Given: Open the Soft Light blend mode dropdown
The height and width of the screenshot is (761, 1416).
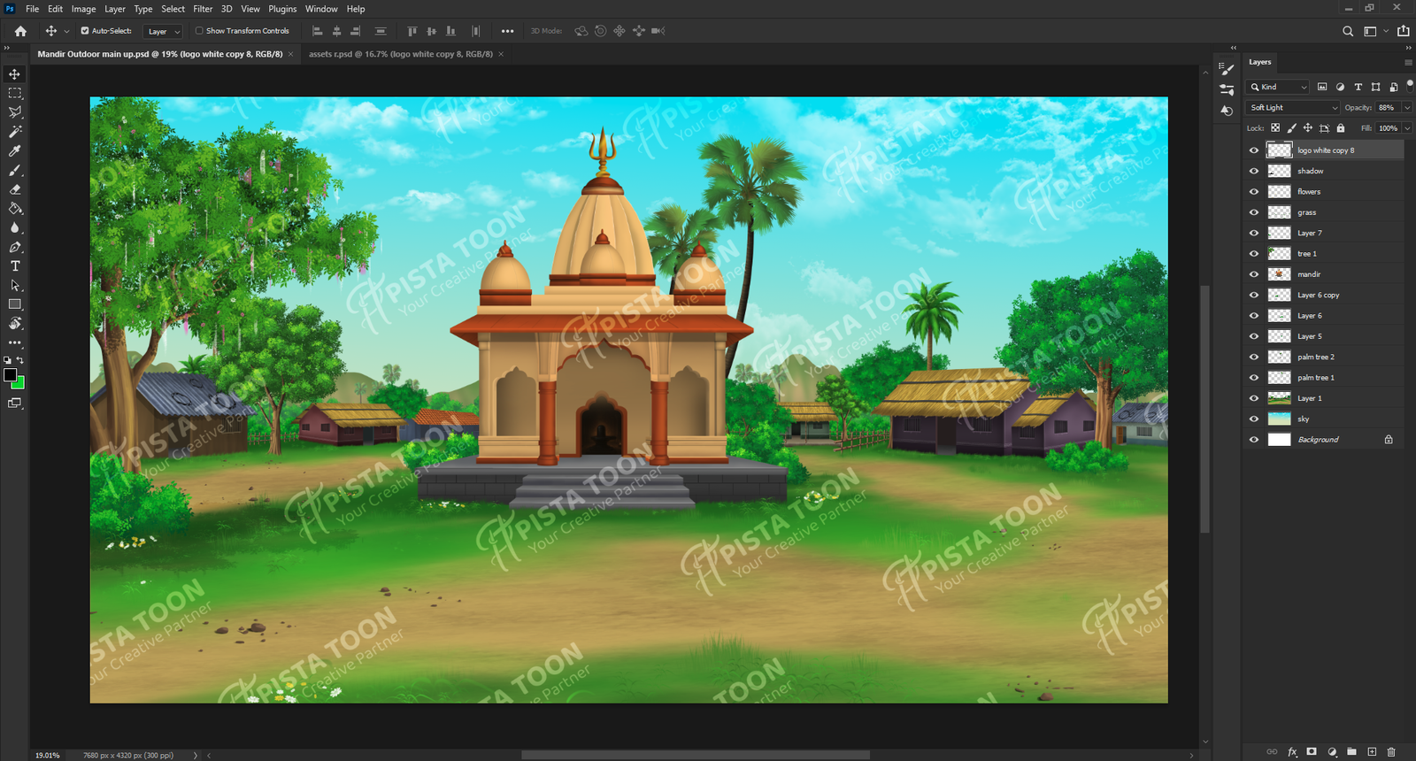Looking at the screenshot, I should tap(1293, 108).
